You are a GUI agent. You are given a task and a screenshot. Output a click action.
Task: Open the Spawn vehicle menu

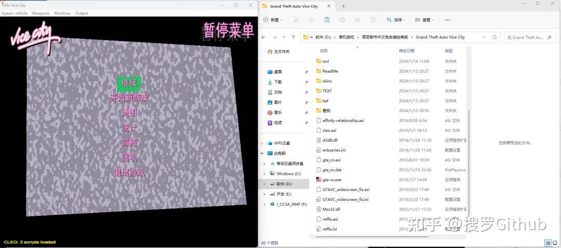[15, 13]
